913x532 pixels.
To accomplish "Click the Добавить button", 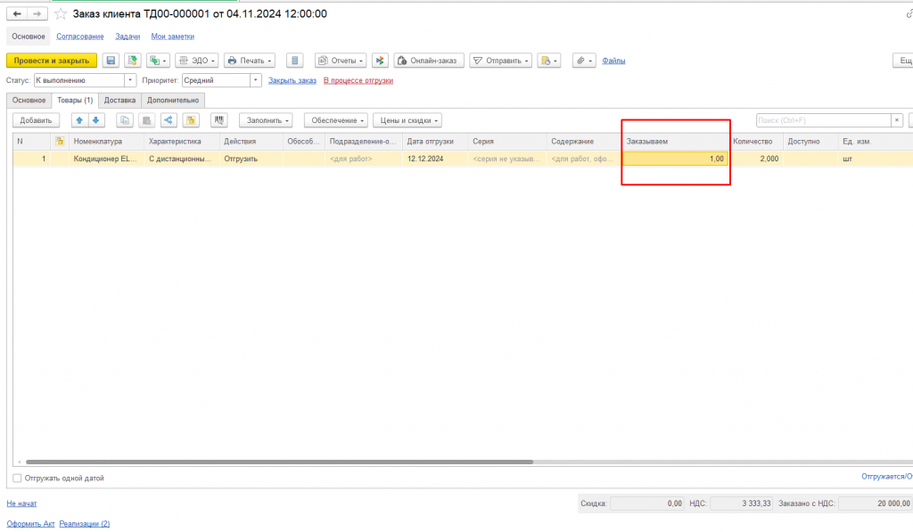I will click(36, 120).
